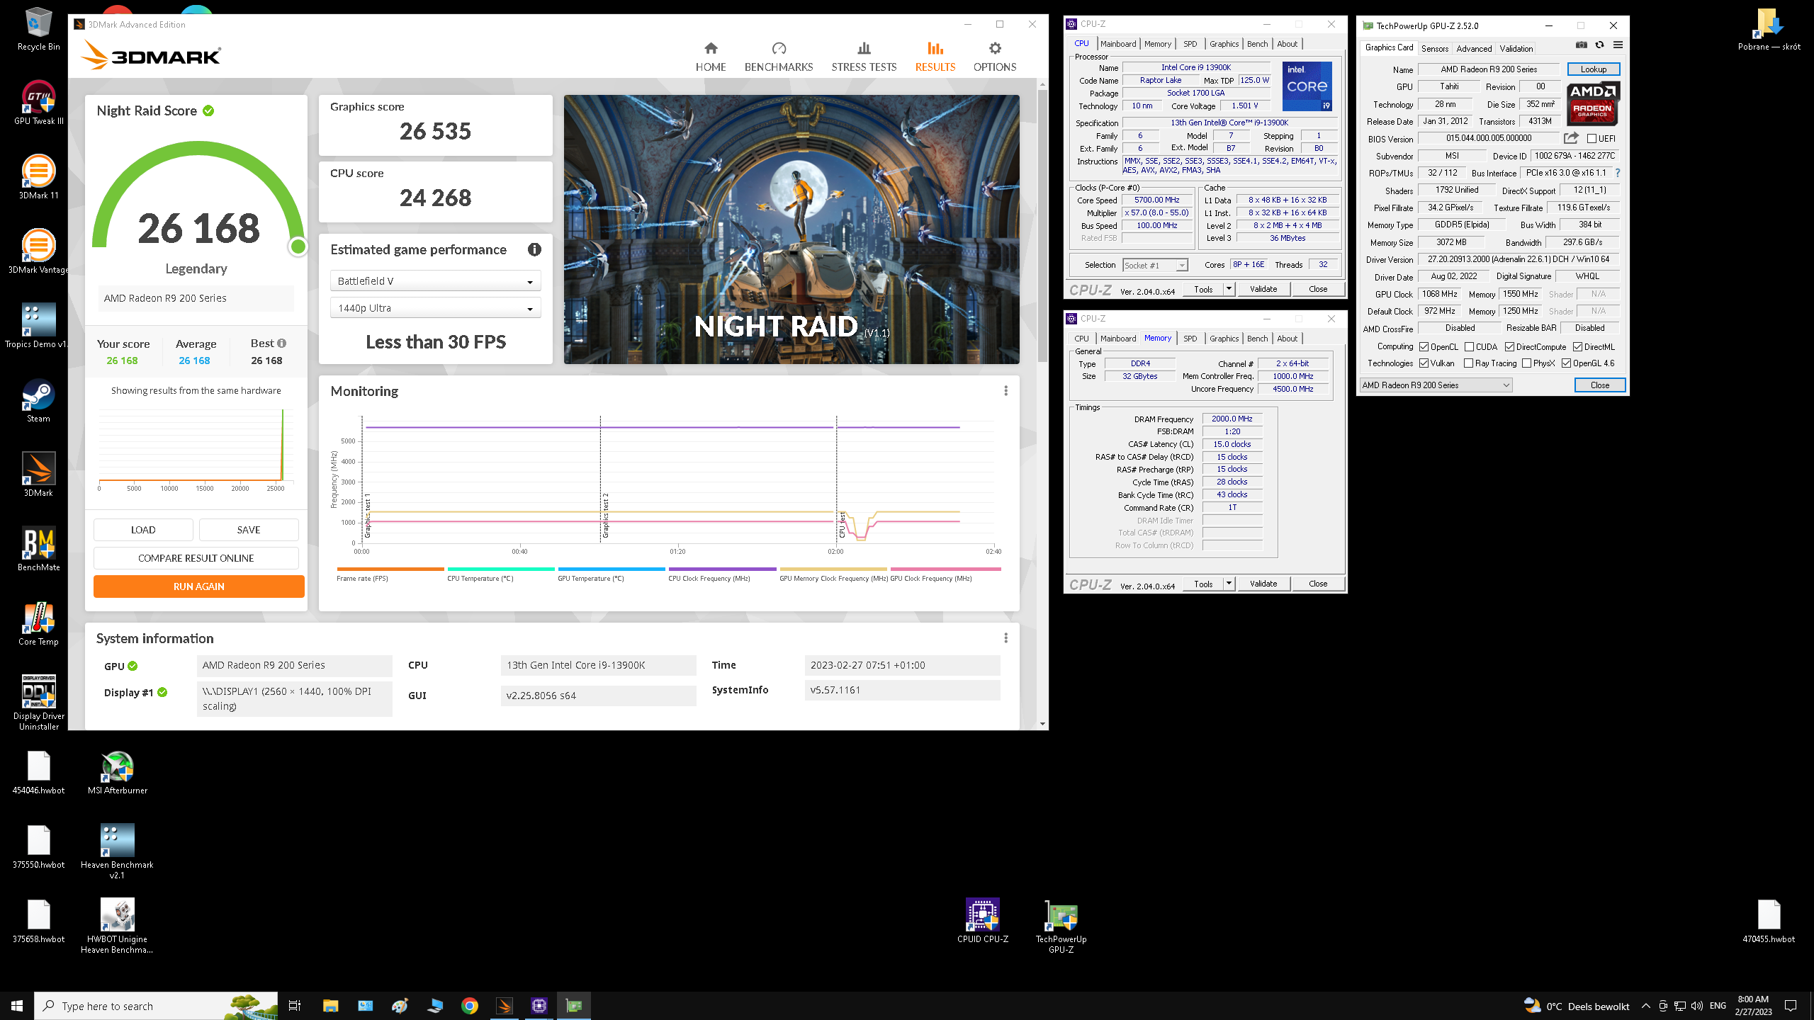The height and width of the screenshot is (1020, 1814).
Task: Click Bus Interface question mark in GPU-Z
Action: (1618, 173)
